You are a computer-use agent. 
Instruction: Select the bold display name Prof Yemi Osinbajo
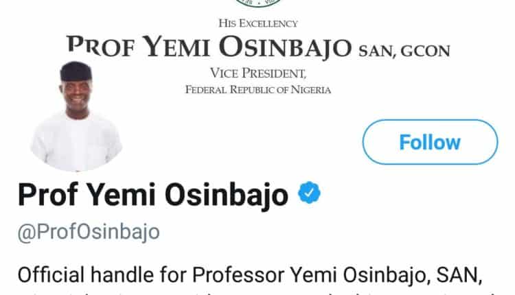[153, 195]
